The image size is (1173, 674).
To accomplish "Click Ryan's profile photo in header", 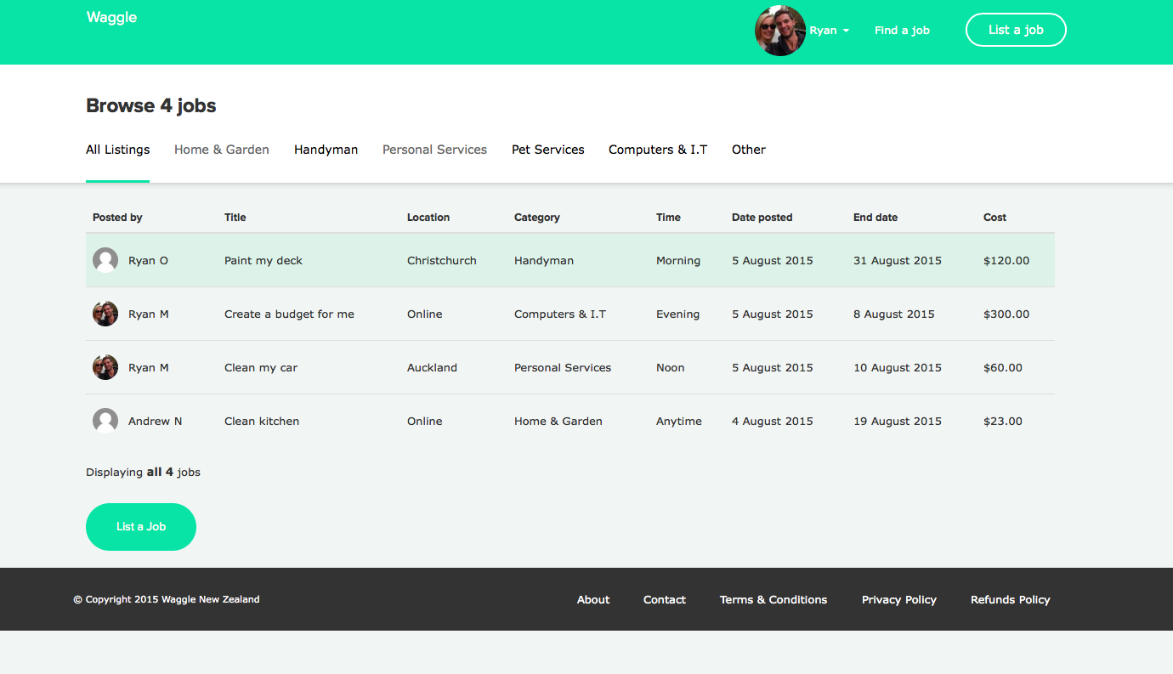I will click(x=779, y=31).
